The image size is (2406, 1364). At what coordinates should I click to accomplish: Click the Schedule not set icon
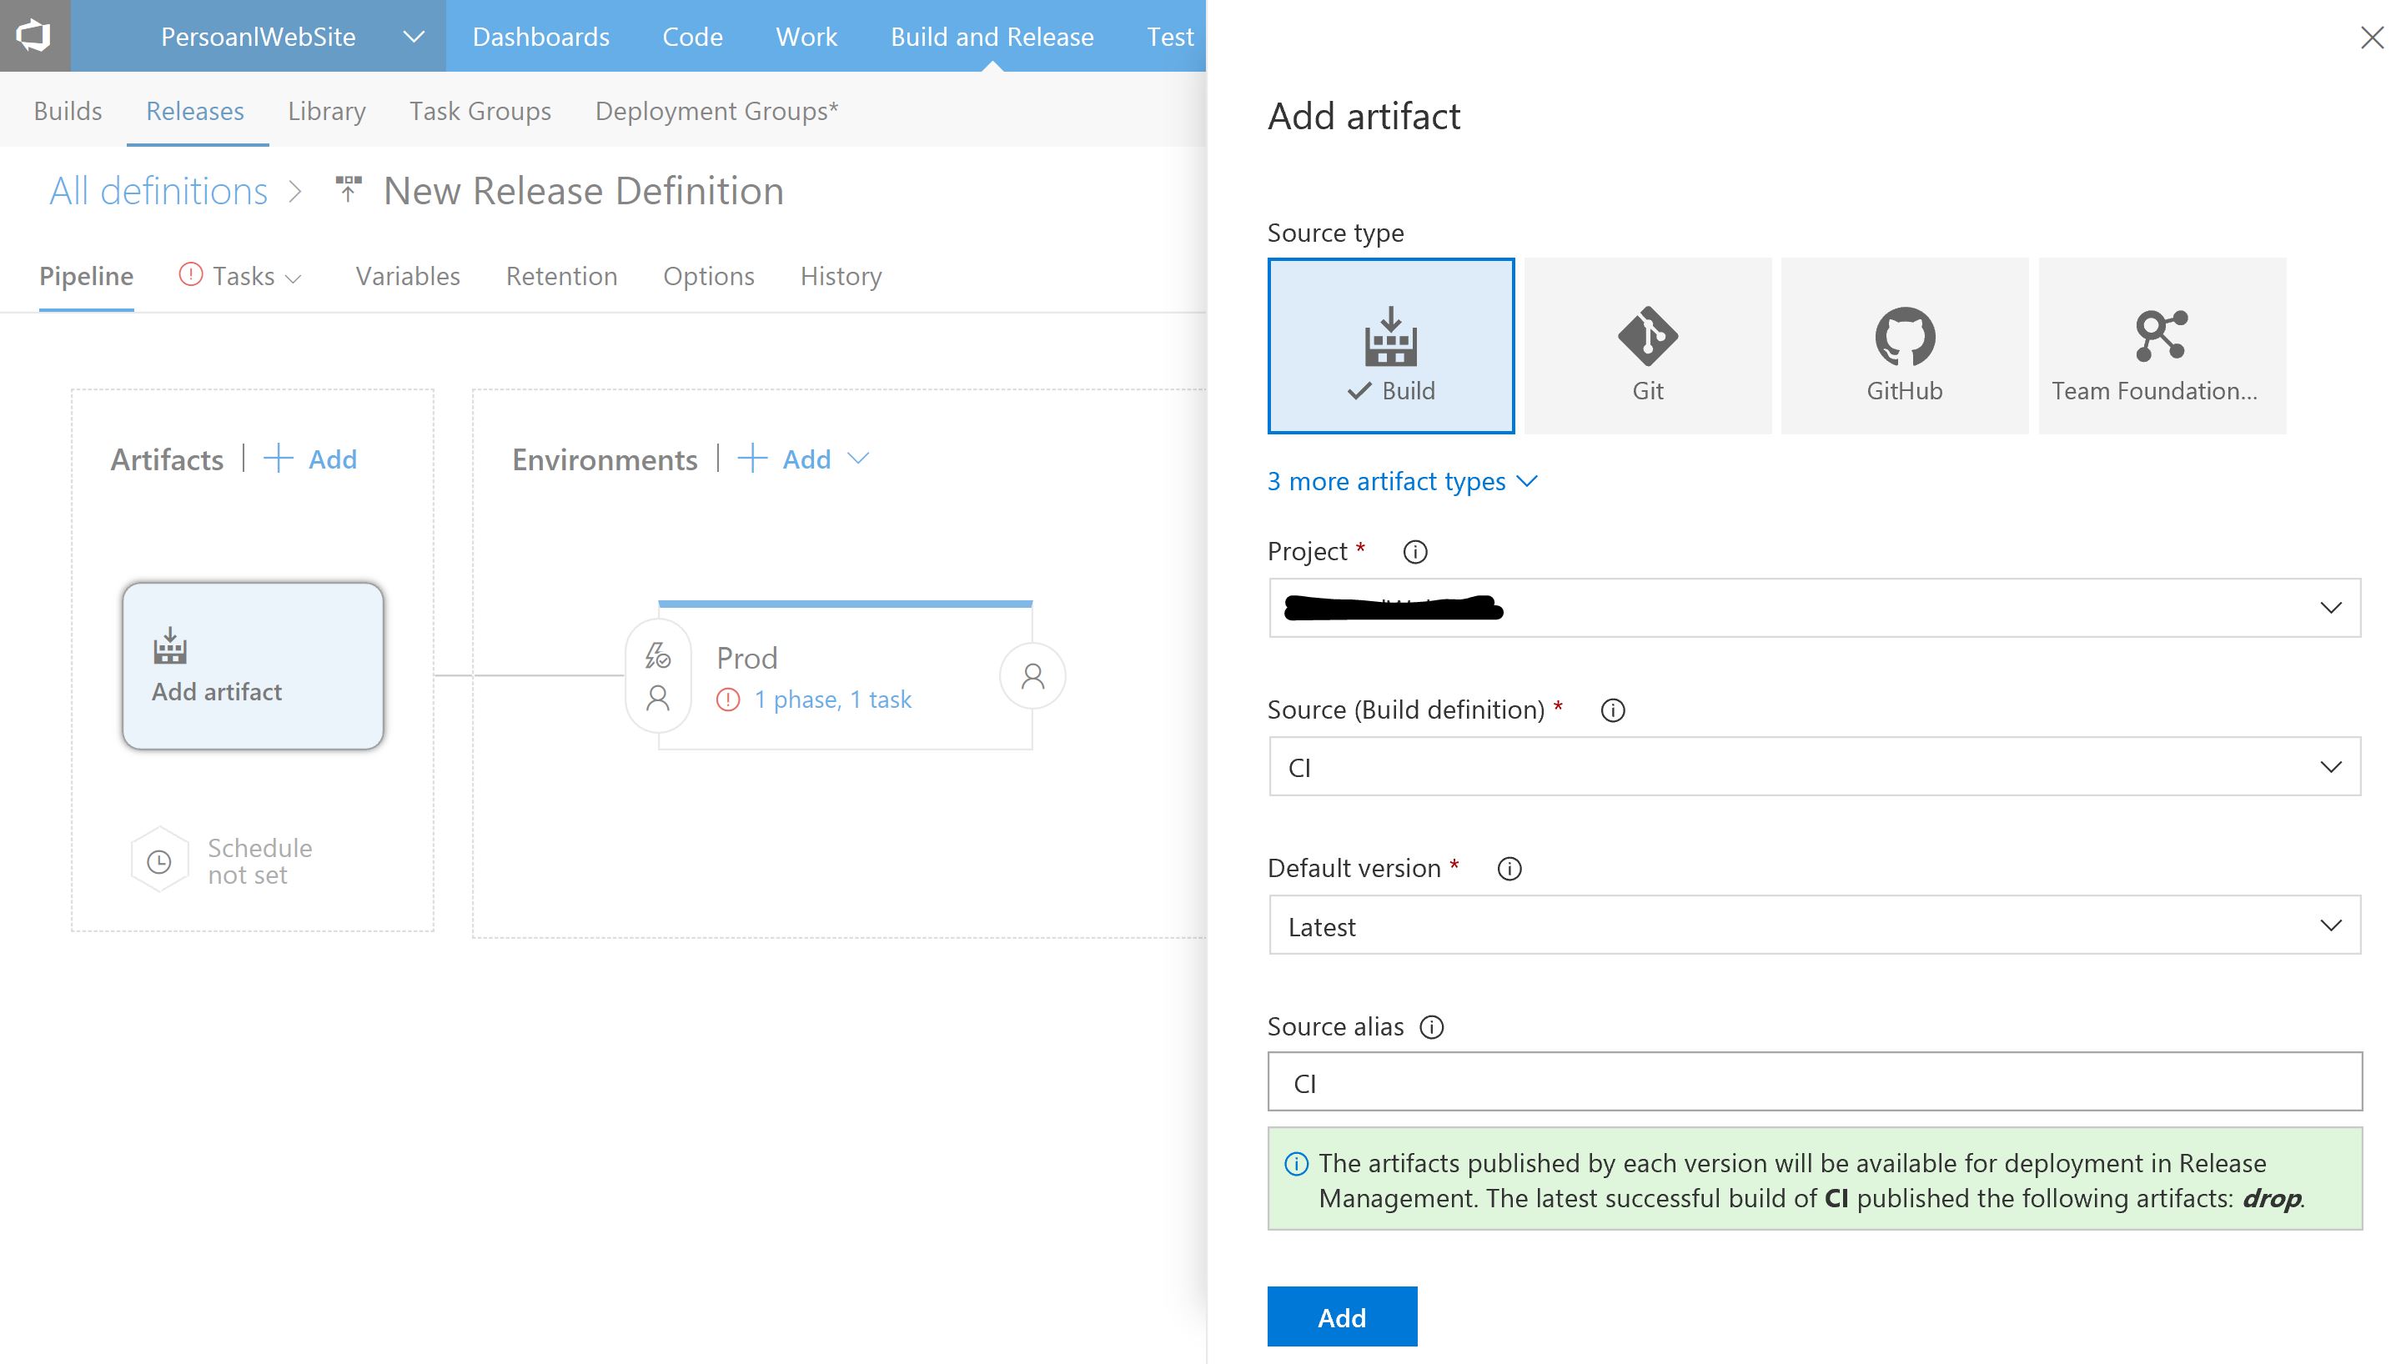click(158, 859)
